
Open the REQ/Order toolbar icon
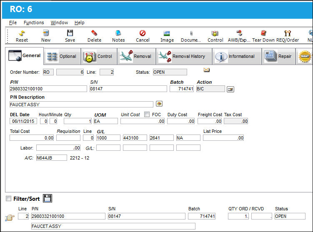(288, 33)
